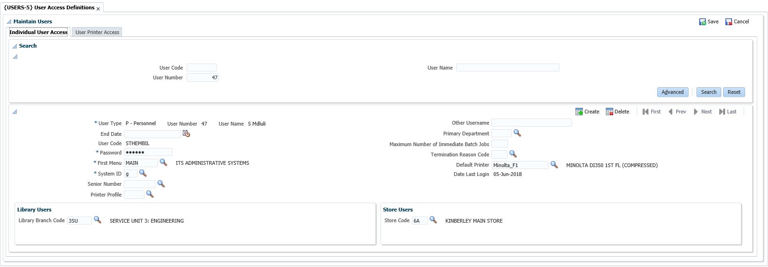Collapse the Maintain Users panel
This screenshot has height=267, width=768.
9,21
